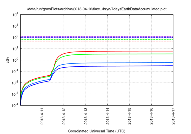The height and width of the screenshot is (134, 191).
Task: Click the 10^-4 y-axis tick label
Action: pos(15,105)
